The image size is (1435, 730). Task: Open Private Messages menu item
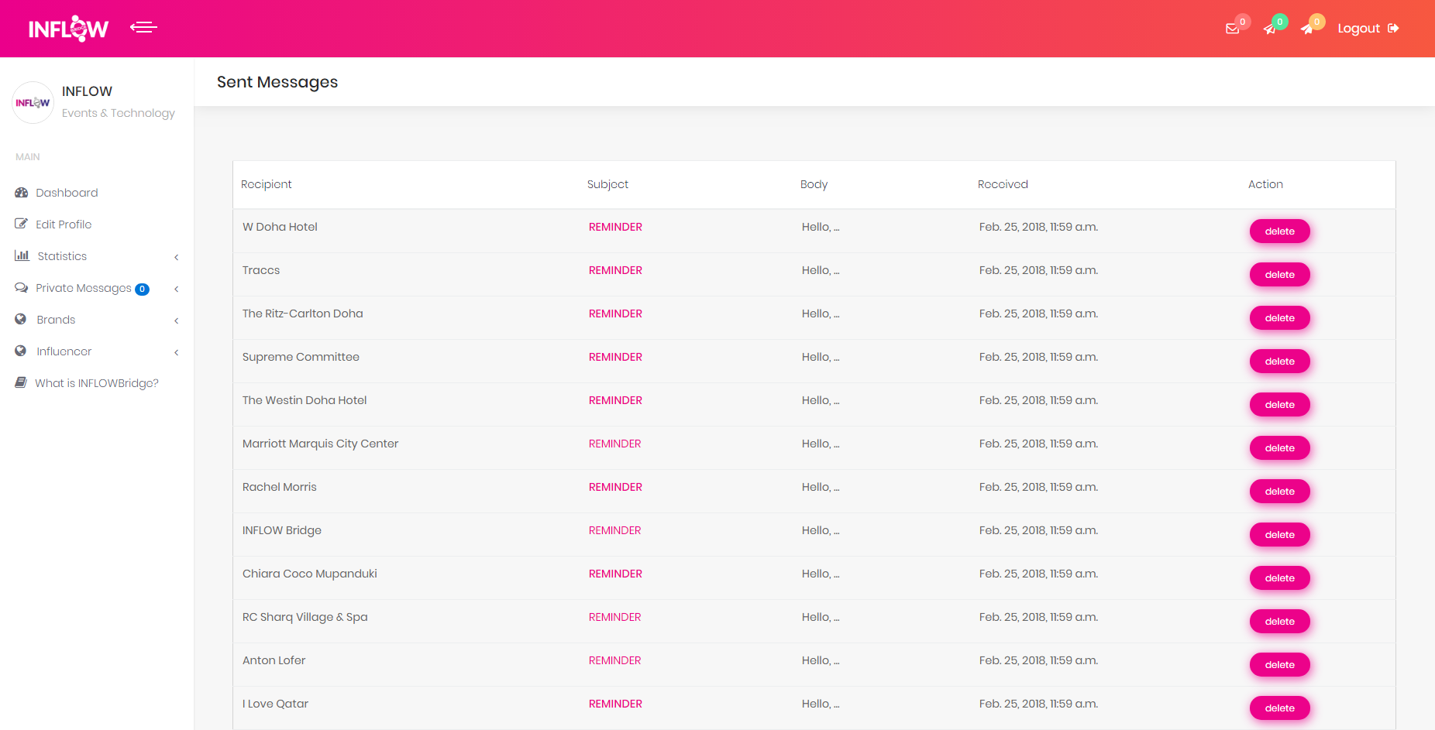pos(84,288)
